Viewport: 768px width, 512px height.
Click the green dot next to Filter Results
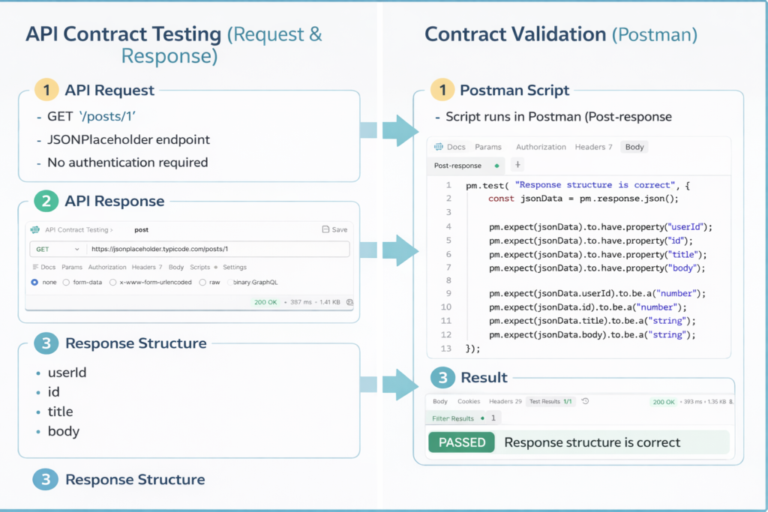tap(481, 418)
